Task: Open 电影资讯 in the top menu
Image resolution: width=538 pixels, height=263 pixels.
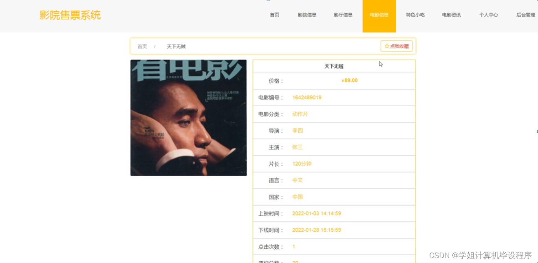Action: tap(451, 15)
